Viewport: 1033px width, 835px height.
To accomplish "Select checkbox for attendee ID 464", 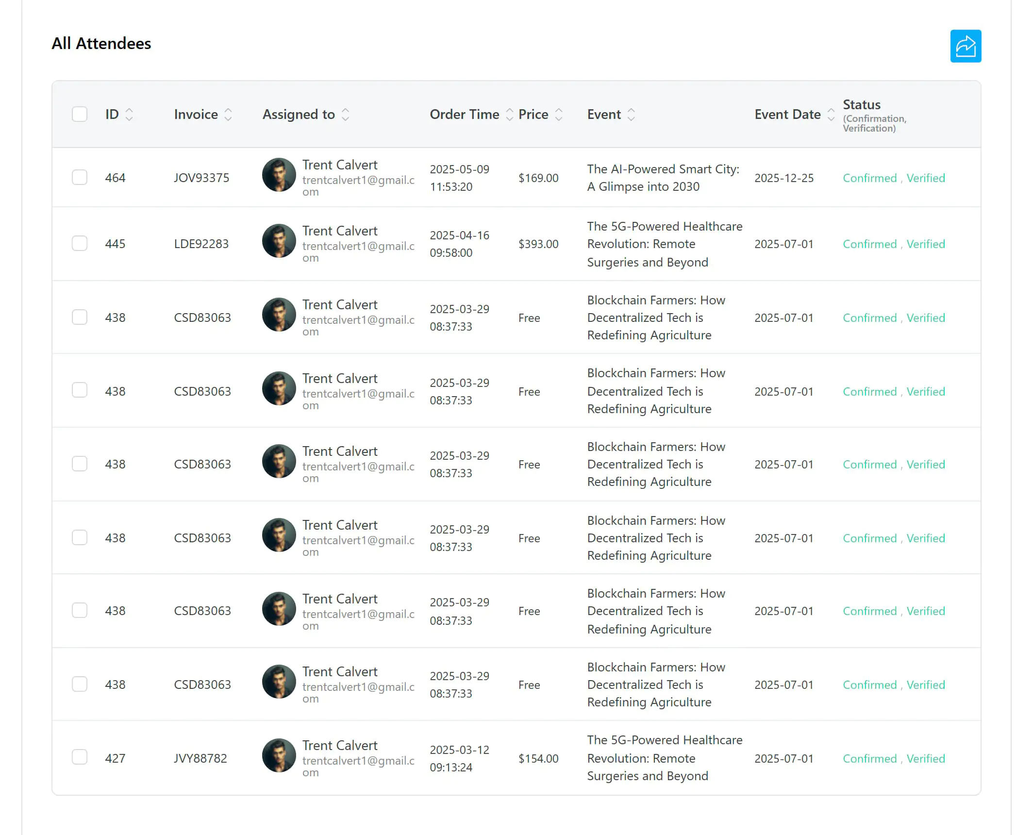I will click(x=80, y=177).
